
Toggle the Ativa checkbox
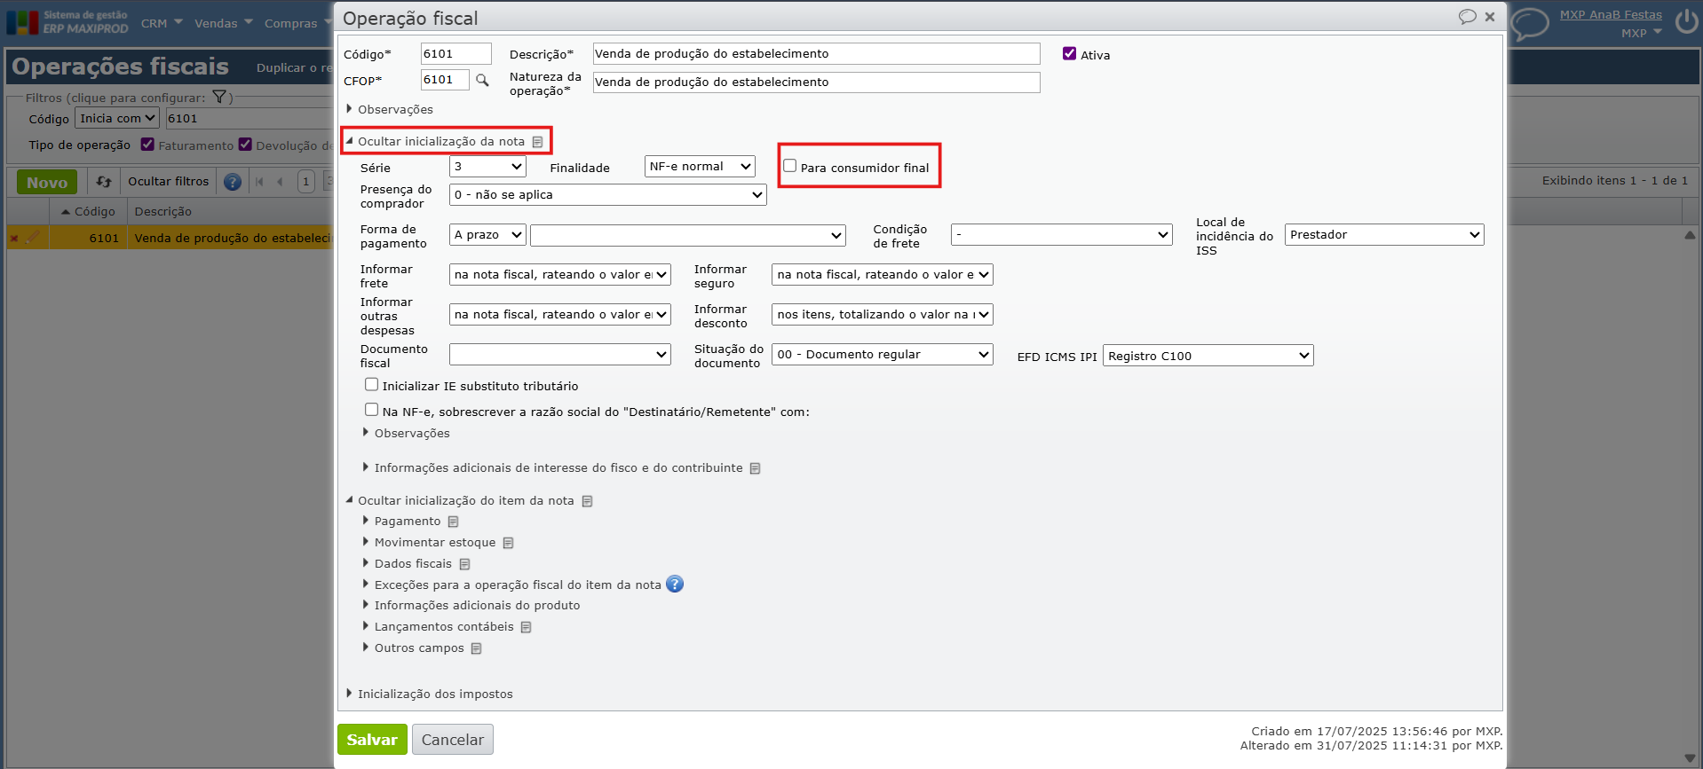1069,54
